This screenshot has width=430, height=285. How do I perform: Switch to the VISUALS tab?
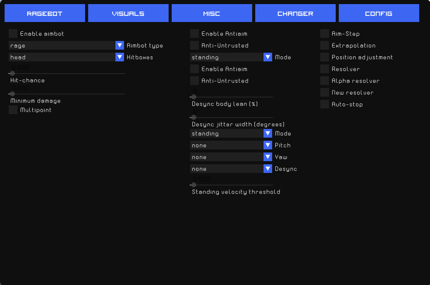coord(128,13)
